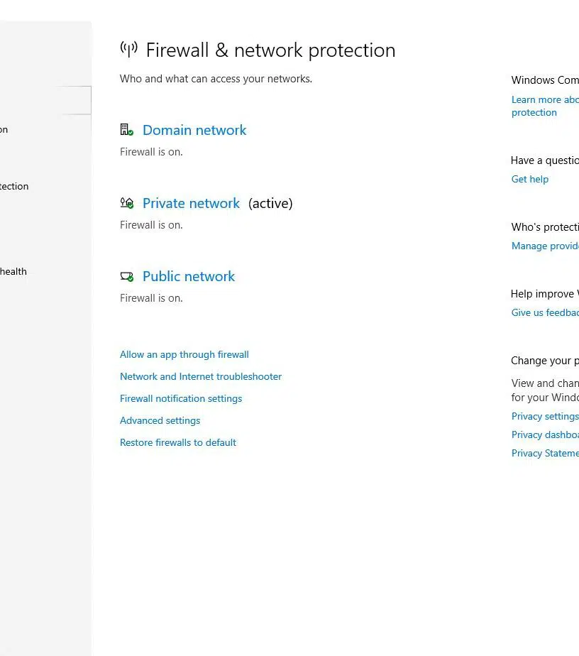Select sidebar item ending in "health"
This screenshot has width=579, height=656.
[13, 271]
